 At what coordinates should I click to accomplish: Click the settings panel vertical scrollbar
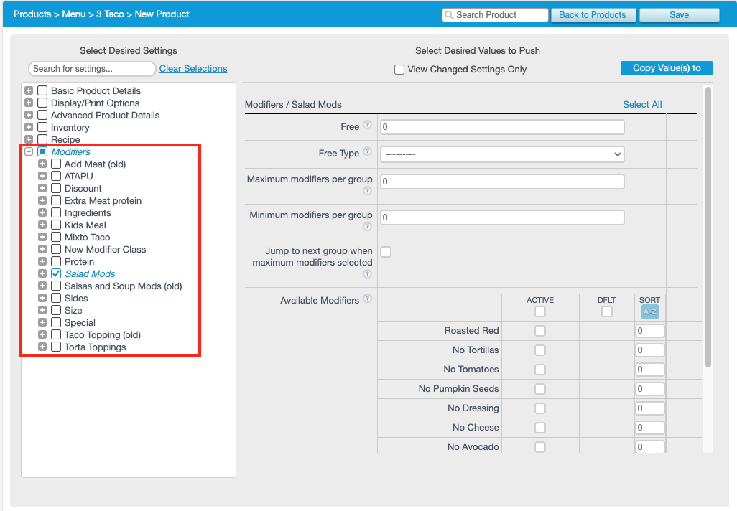(x=708, y=226)
